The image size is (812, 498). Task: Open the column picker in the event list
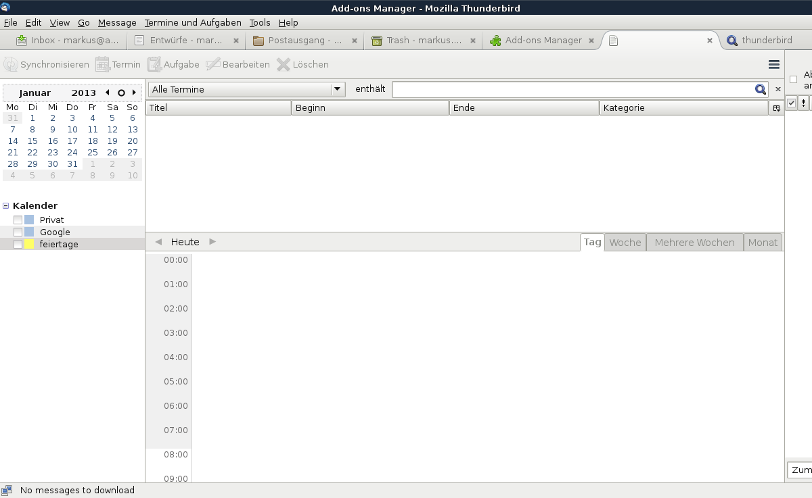(776, 108)
